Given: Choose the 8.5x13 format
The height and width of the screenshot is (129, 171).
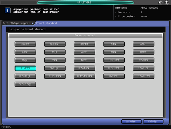Looking at the screenshot, I should tap(114, 68).
